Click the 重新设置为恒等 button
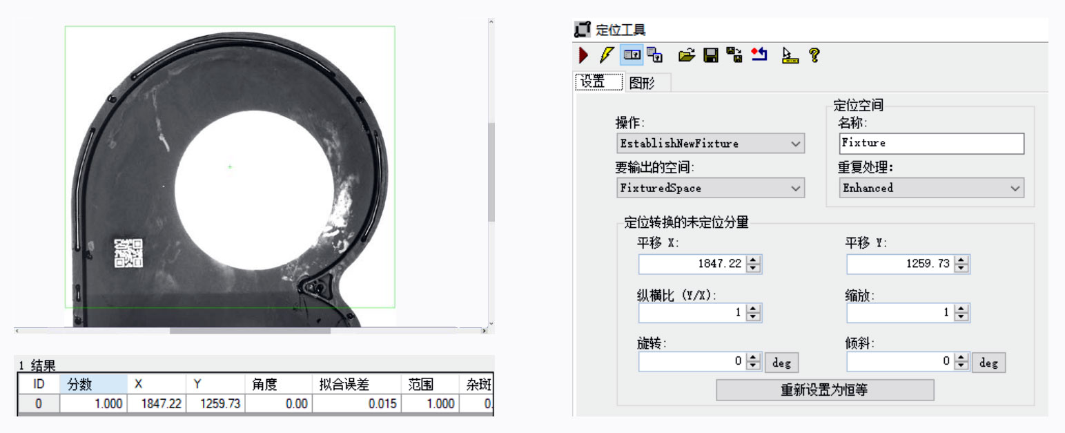The height and width of the screenshot is (433, 1065). click(824, 389)
